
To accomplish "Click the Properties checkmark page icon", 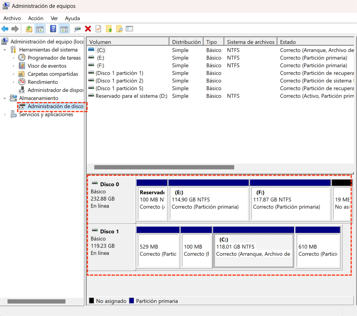I will coord(98,29).
